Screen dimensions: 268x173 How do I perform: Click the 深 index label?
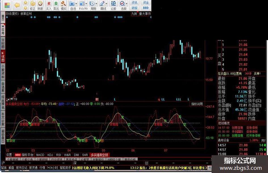(x=75, y=163)
